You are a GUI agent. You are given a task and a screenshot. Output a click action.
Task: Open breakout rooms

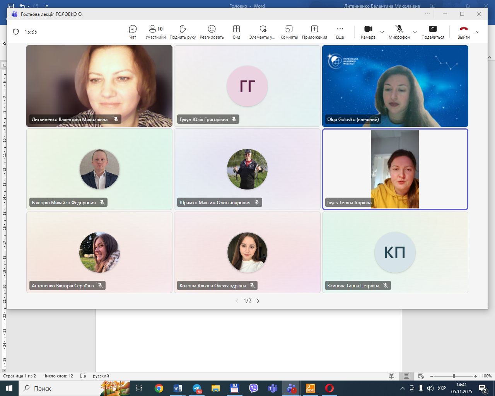pyautogui.click(x=289, y=32)
